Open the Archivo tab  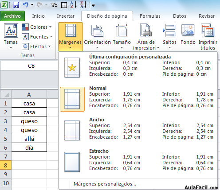pyautogui.click(x=12, y=16)
